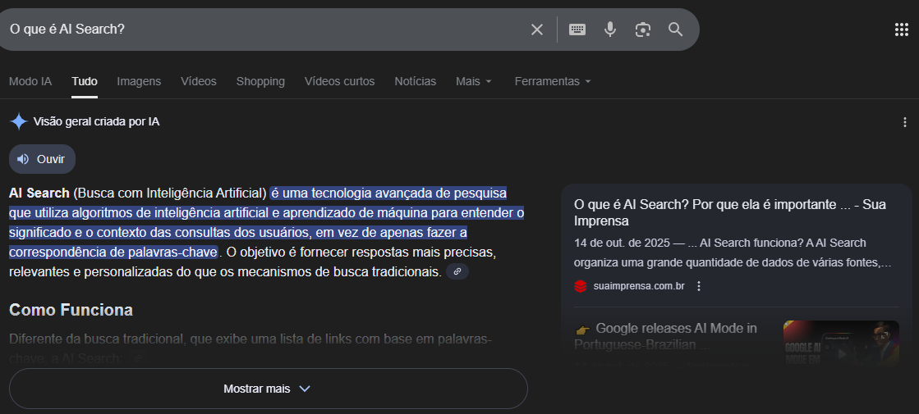Open Sua Imprensa article title link
This screenshot has height=414, width=919.
[x=729, y=213]
